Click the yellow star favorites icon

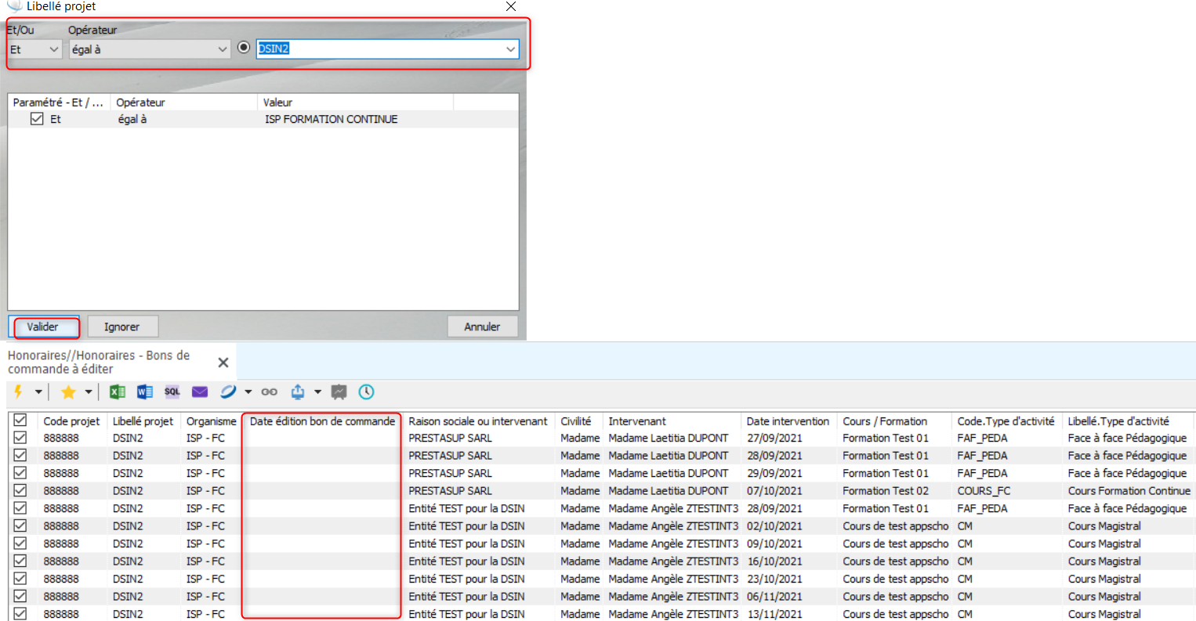68,392
